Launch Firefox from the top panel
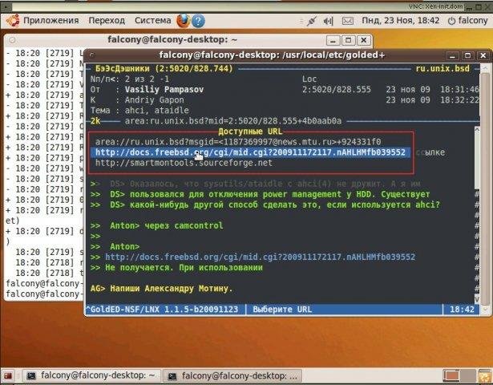The image size is (493, 385). coord(183,21)
